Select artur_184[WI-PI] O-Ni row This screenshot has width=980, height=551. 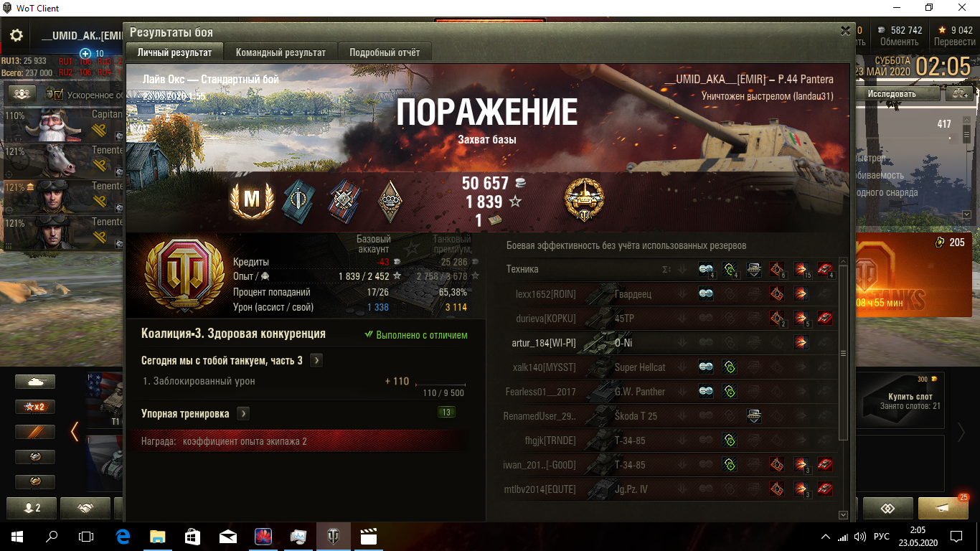click(669, 343)
